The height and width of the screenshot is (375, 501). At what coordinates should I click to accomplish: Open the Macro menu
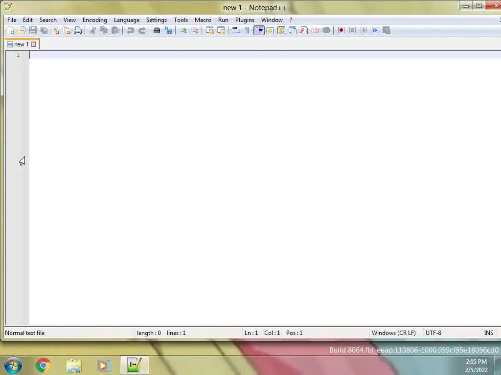[x=203, y=20]
